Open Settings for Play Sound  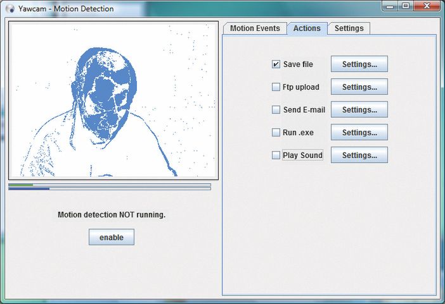(x=359, y=155)
